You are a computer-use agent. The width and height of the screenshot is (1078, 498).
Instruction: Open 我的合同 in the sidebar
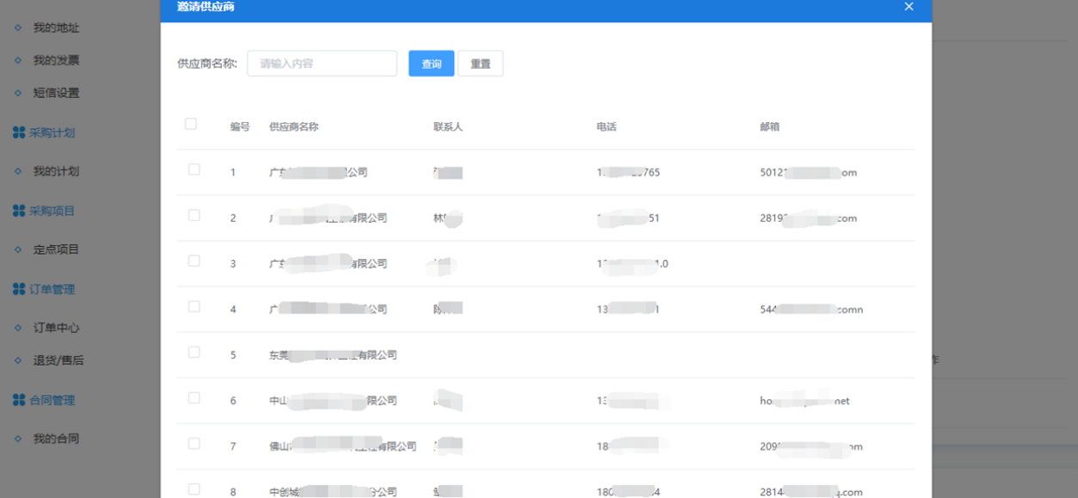click(x=56, y=439)
